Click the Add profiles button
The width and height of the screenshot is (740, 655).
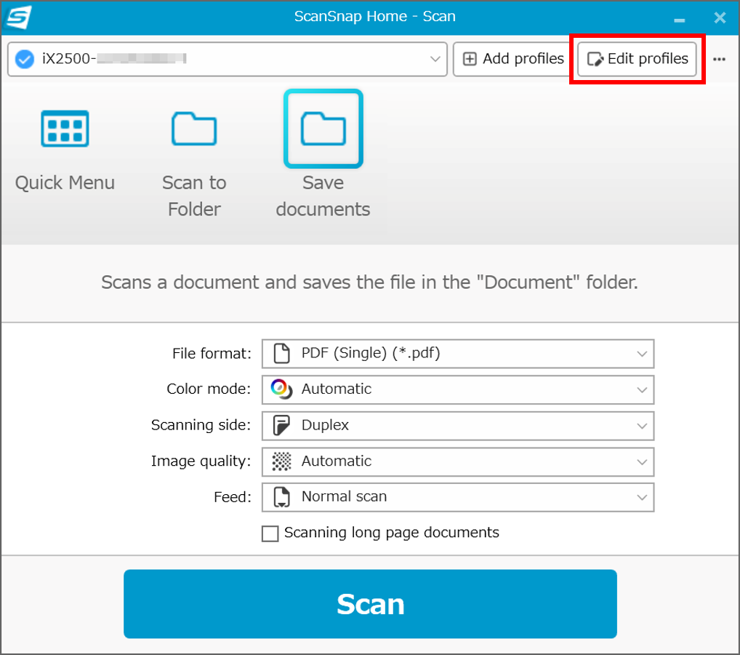point(512,59)
